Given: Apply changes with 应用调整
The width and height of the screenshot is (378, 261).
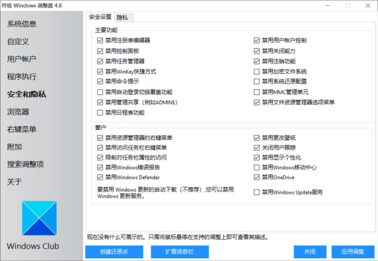Looking at the screenshot, I should 353,252.
